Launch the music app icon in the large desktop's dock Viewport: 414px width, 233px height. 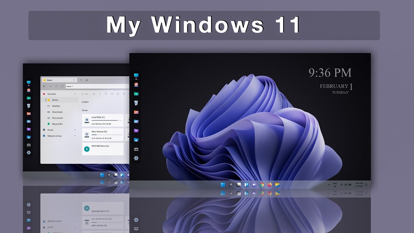pyautogui.click(x=136, y=84)
